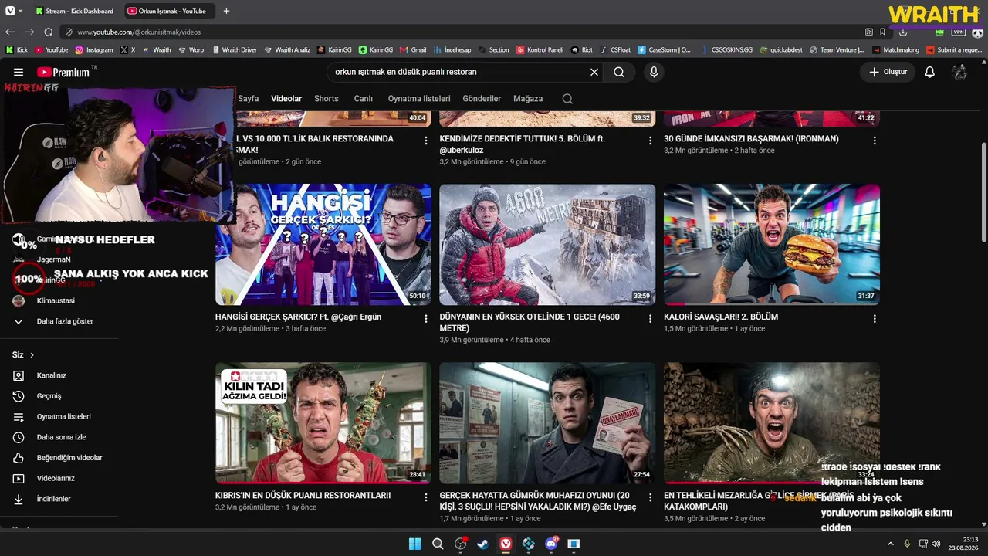Open the Vivaldi main menu icon
This screenshot has height=556, width=988.
click(x=8, y=11)
